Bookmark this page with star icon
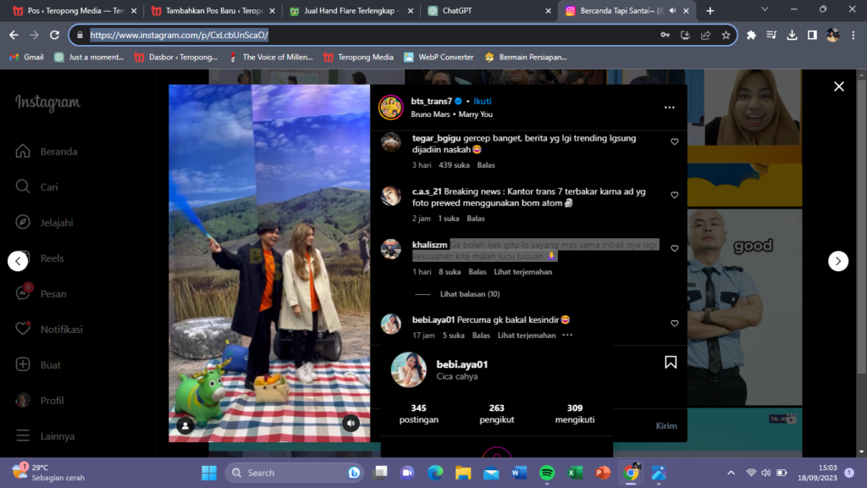The height and width of the screenshot is (488, 867). click(x=726, y=35)
